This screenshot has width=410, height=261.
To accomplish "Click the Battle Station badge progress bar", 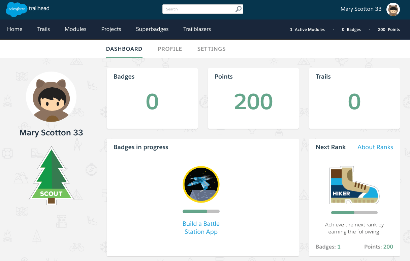I will coord(201,211).
